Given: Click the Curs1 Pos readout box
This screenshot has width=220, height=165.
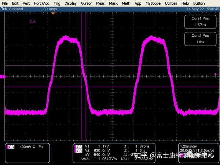Looking at the screenshot, I should point(200,22).
